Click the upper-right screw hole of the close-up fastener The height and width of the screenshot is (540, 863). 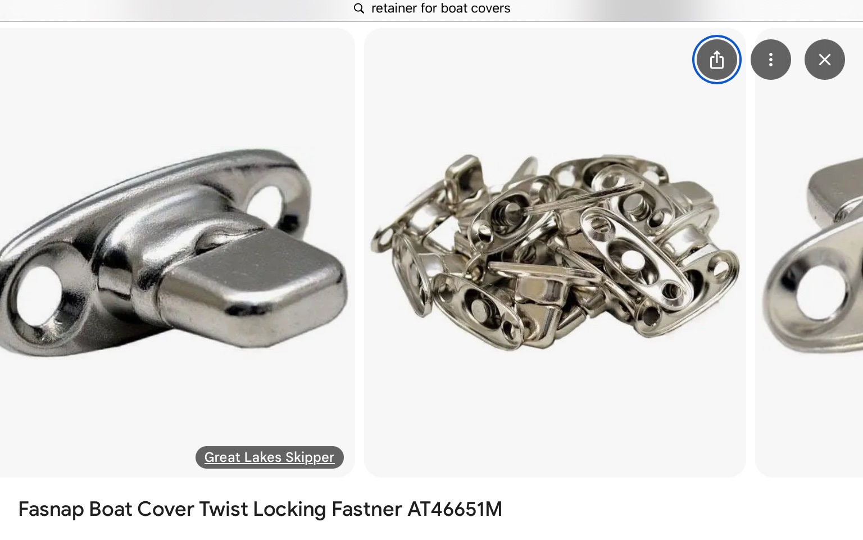pyautogui.click(x=270, y=208)
